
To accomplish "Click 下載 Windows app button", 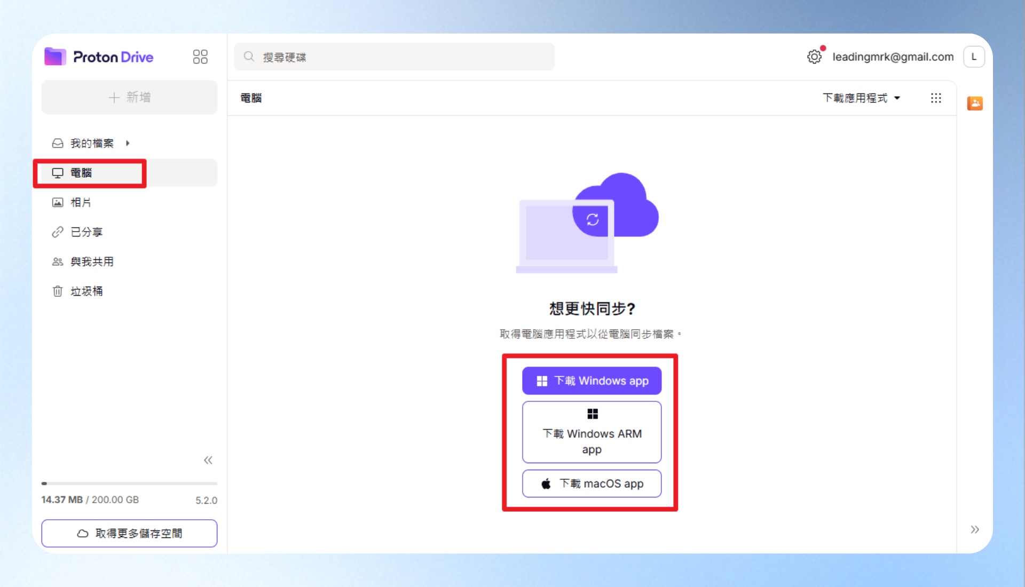I will coord(592,380).
